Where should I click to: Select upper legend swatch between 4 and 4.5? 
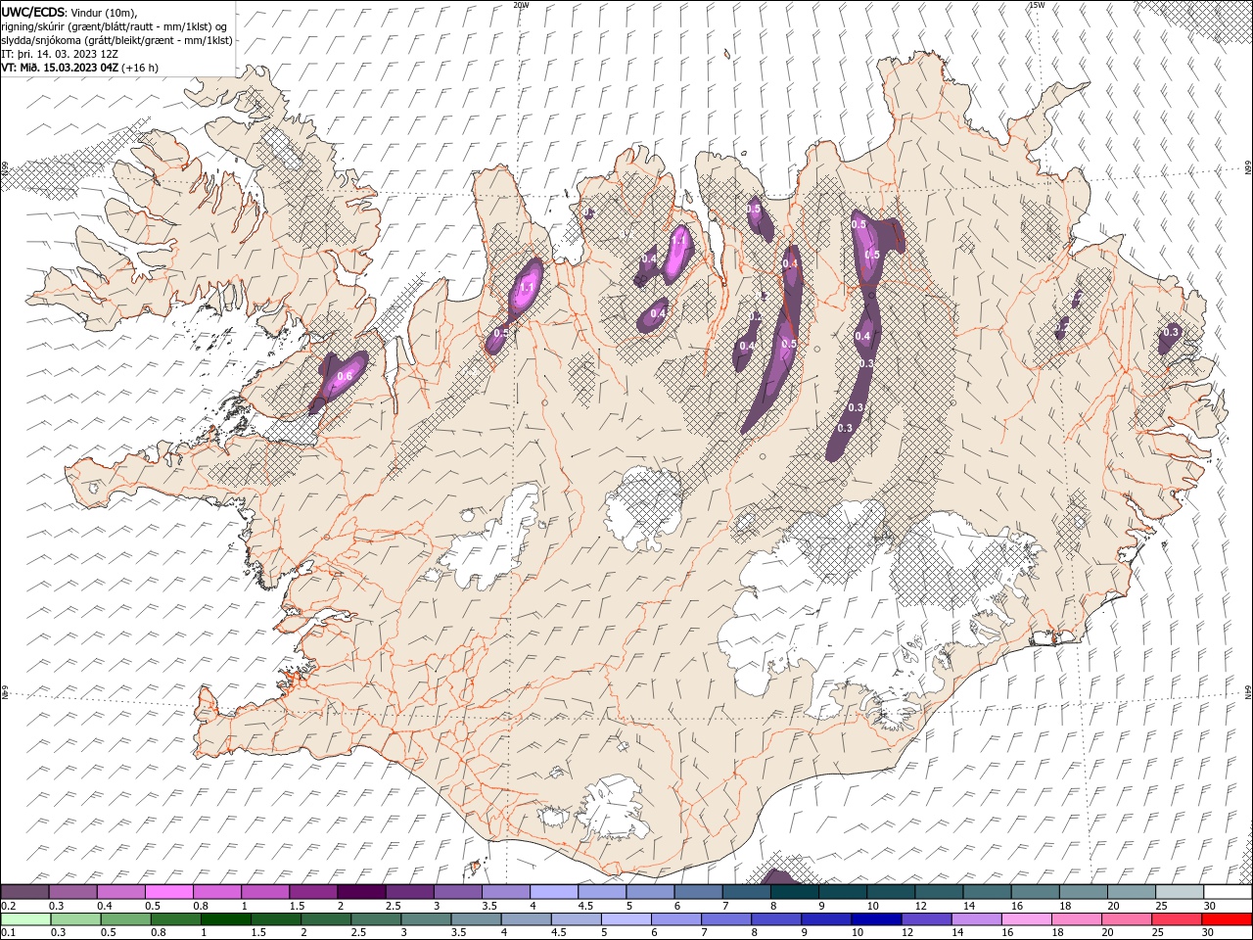point(554,891)
